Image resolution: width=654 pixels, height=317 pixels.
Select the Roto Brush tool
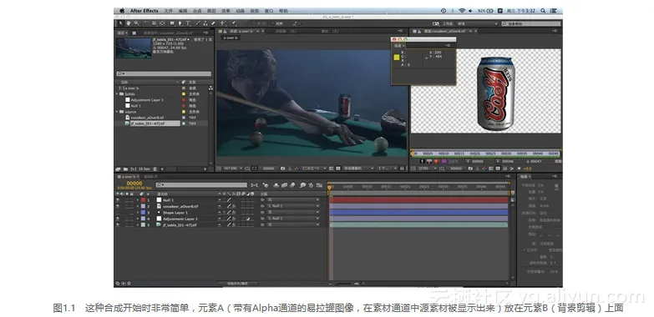(224, 23)
